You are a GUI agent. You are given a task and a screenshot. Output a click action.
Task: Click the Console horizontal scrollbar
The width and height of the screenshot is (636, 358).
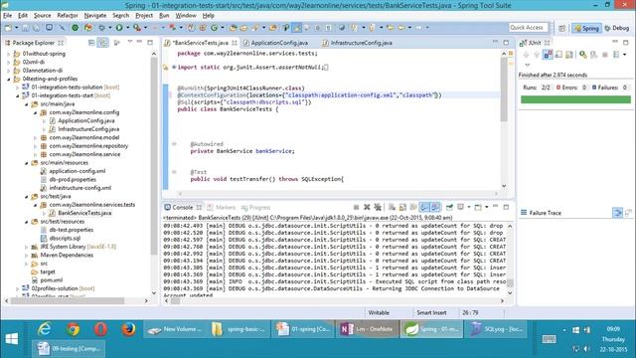click(175, 300)
